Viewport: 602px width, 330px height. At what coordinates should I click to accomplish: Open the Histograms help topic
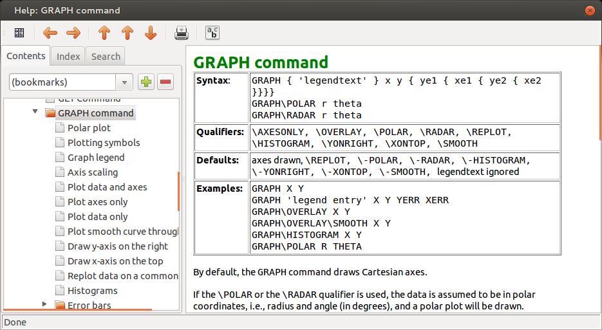point(92,291)
